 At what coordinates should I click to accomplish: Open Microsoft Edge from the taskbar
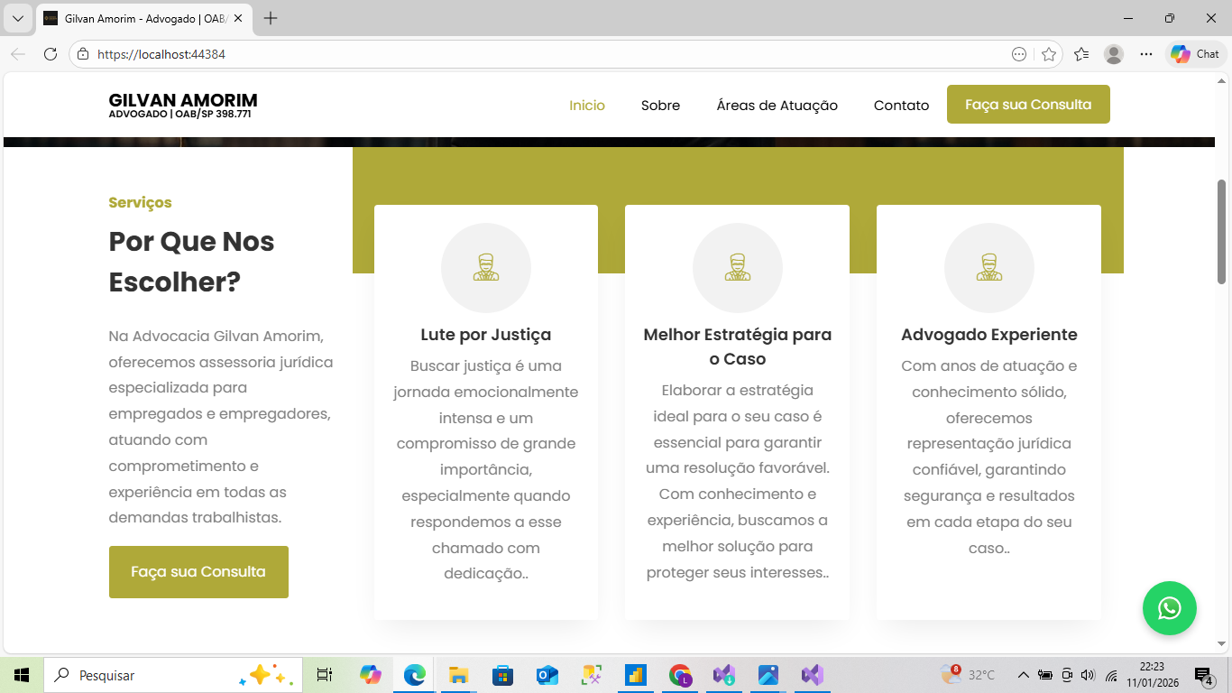click(x=413, y=674)
